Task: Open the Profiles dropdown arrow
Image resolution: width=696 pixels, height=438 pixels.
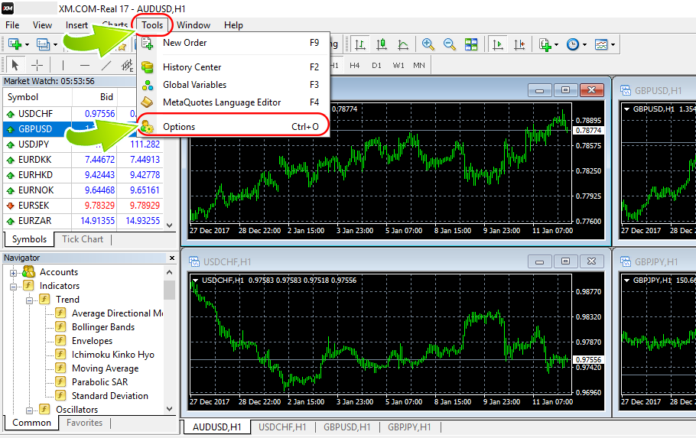Action: point(56,44)
